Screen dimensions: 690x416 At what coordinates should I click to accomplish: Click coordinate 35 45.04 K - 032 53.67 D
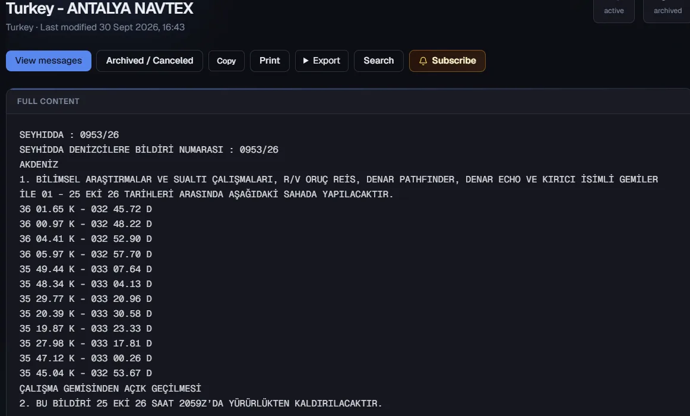(x=86, y=373)
